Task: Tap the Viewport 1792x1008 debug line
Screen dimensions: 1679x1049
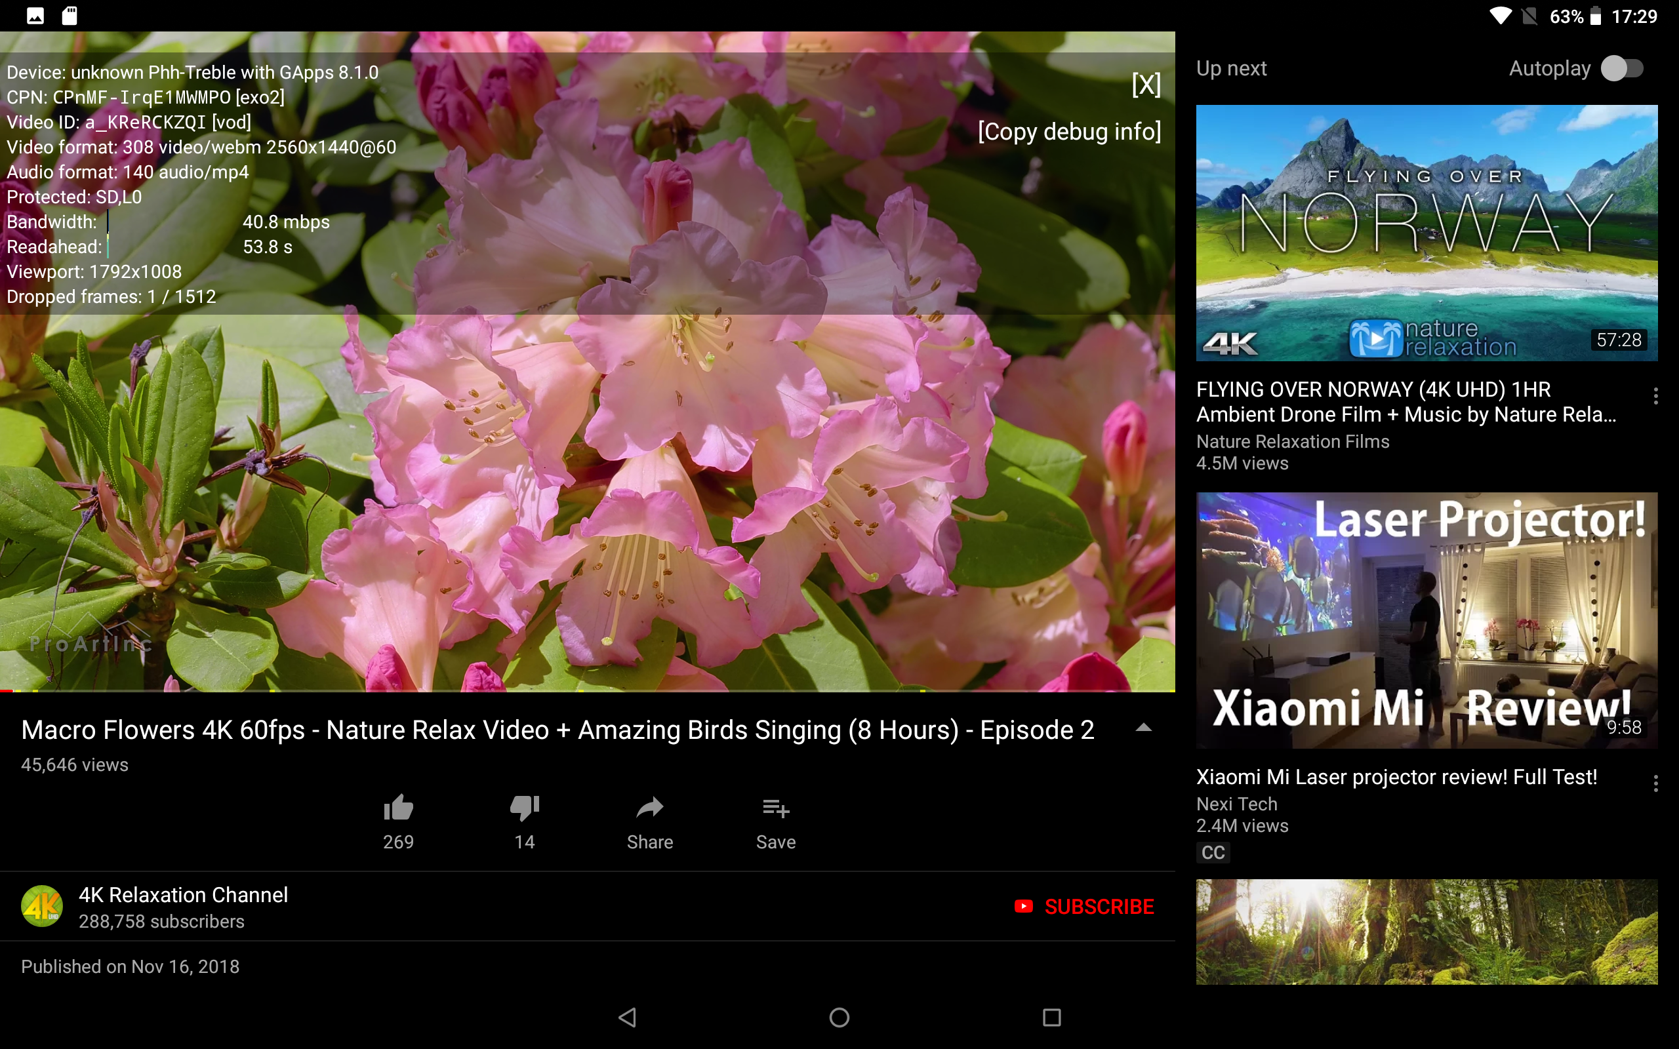Action: click(94, 272)
